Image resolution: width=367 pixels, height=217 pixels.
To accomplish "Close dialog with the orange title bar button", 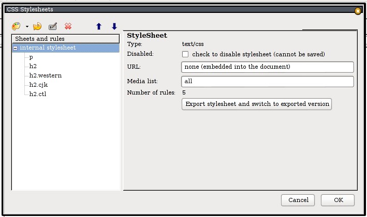I will pos(358,10).
